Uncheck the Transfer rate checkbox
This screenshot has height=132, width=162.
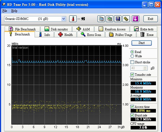click(x=132, y=74)
